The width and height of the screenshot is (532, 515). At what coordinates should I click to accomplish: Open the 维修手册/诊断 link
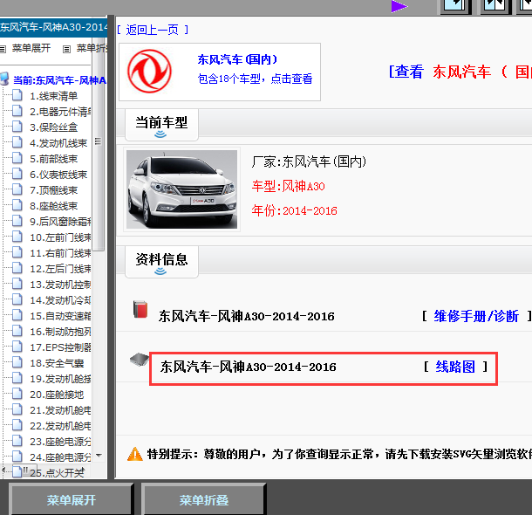tap(476, 316)
